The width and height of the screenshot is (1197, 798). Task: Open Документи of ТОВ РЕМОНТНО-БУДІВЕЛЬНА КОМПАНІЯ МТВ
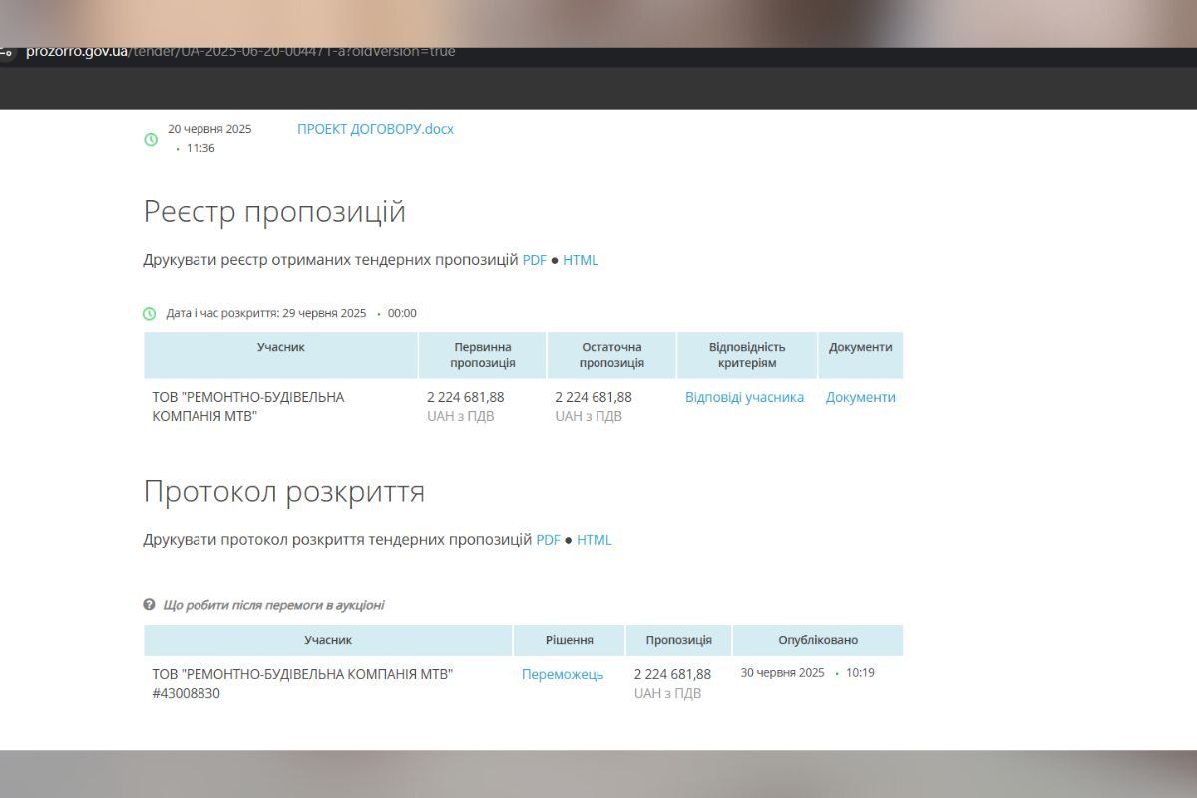860,397
